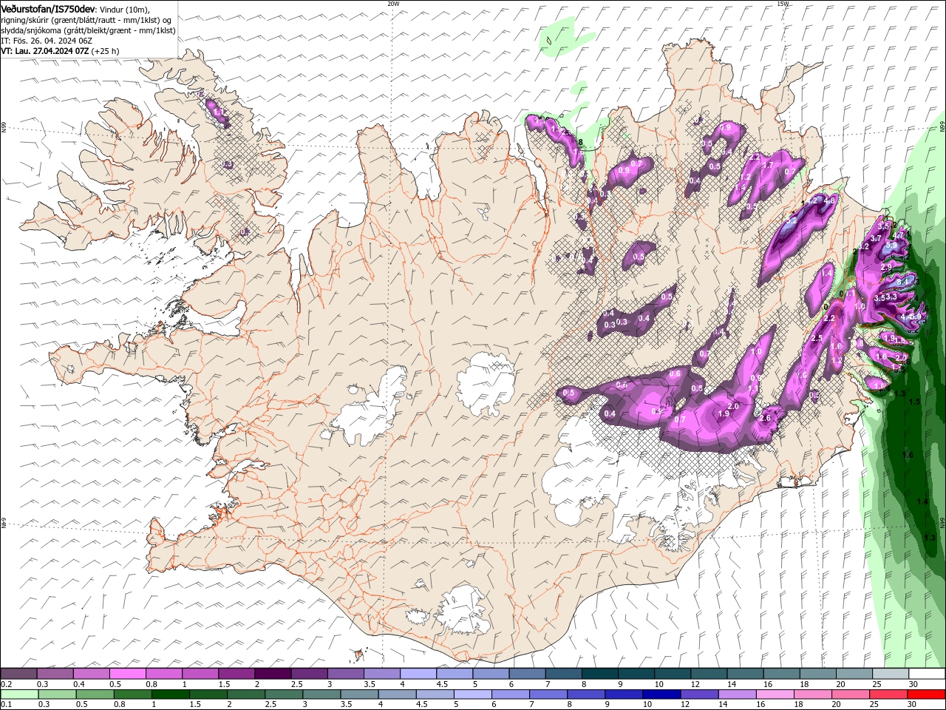Pick the dark green lower-row swatch starting at 1
Viewport: 946px width, 710px height.
[x=170, y=694]
